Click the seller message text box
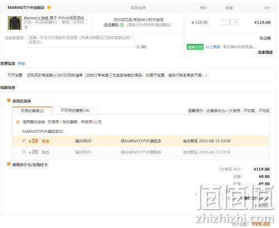The width and height of the screenshot is (279, 228). [81, 41]
